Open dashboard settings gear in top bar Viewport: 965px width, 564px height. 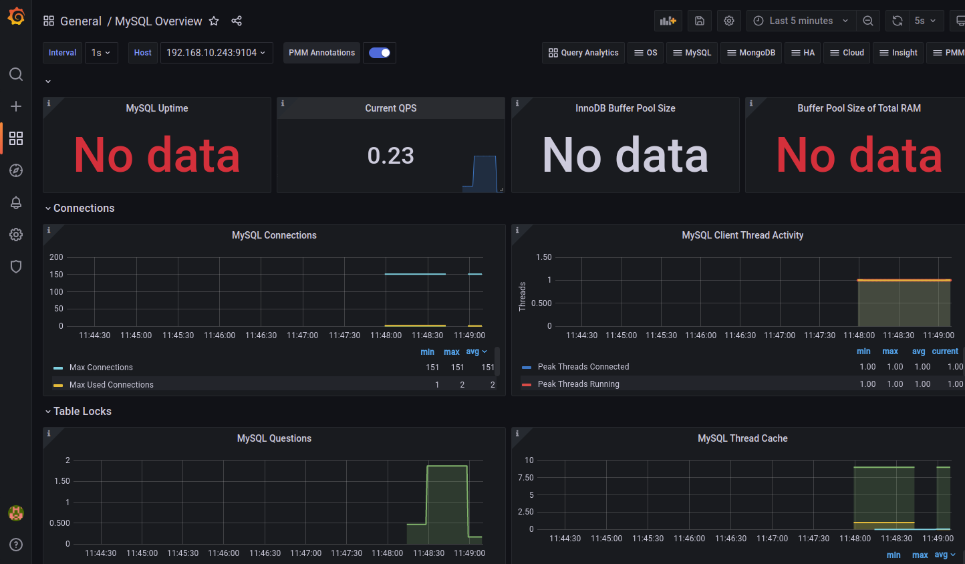[729, 21]
